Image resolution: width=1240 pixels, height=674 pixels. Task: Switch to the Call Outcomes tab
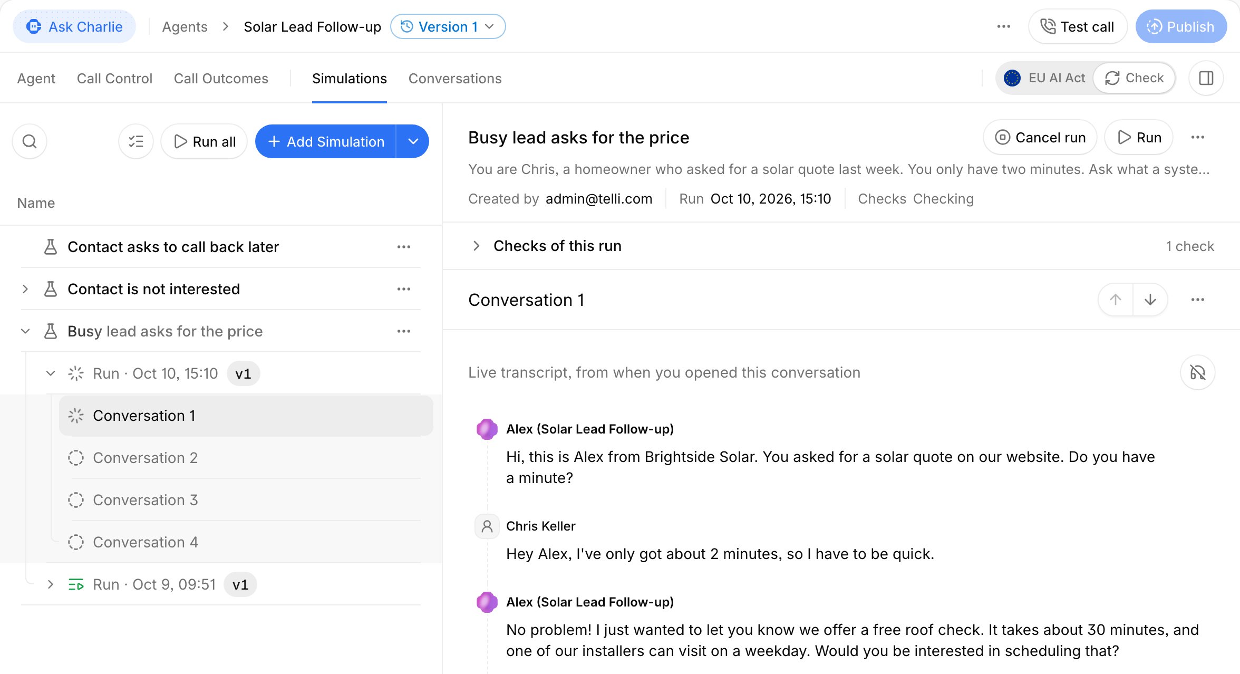tap(221, 79)
